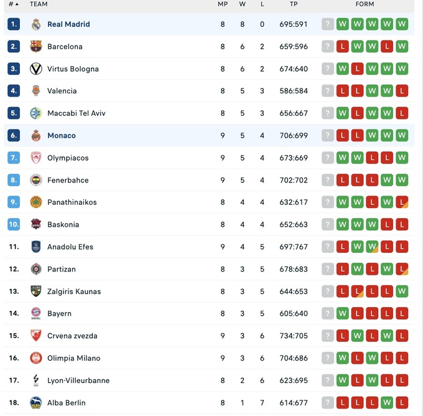
Task: Sort table by rank column header
Action: pos(13,4)
